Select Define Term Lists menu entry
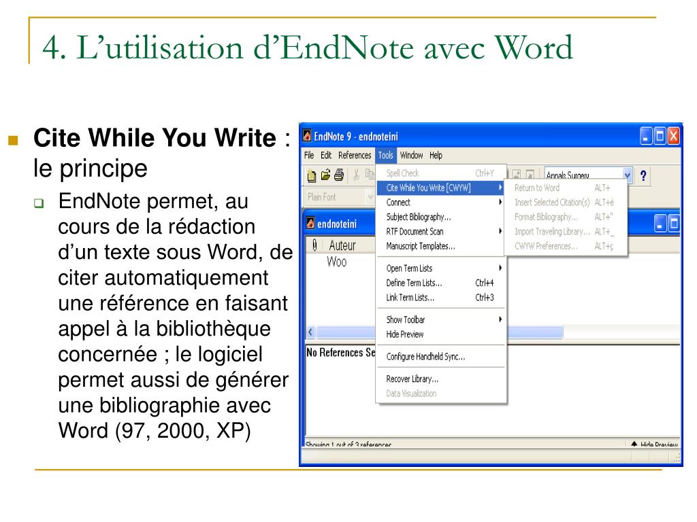The image size is (697, 522). [440, 283]
